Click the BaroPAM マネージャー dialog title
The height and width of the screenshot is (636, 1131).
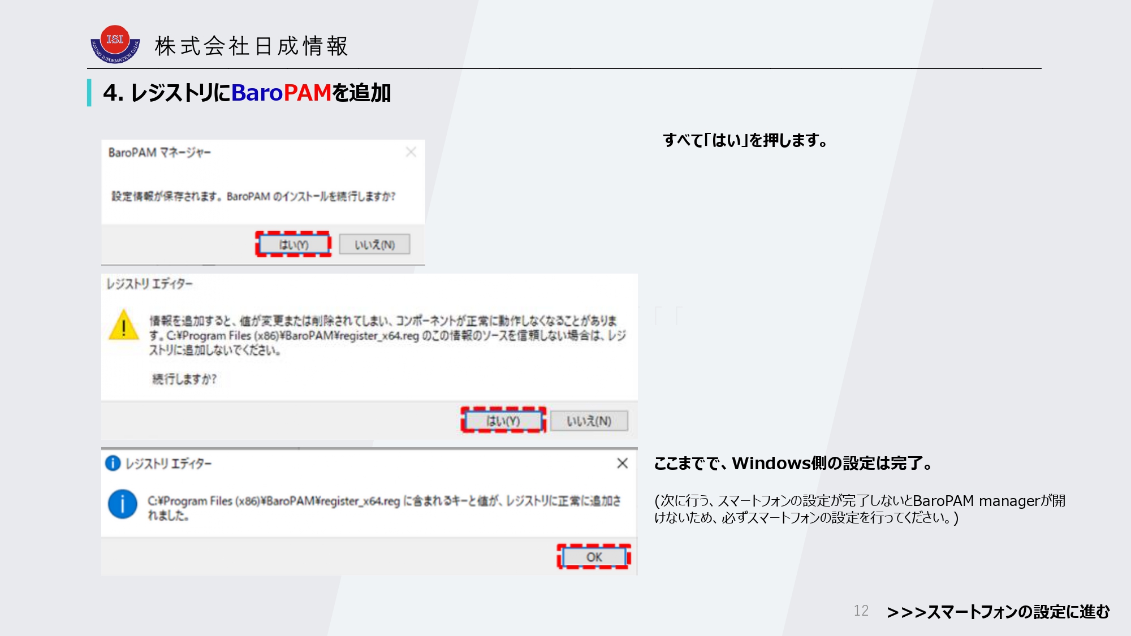(159, 153)
